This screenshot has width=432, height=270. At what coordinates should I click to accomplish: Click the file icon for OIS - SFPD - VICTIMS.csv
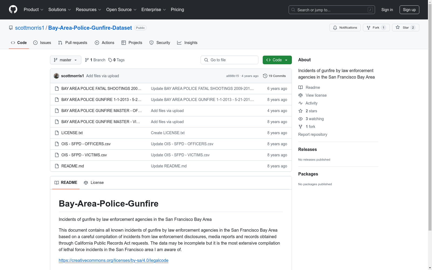(57, 155)
